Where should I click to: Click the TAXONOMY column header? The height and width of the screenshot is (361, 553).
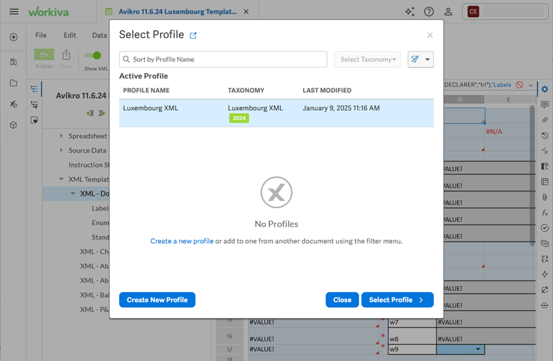click(x=246, y=90)
